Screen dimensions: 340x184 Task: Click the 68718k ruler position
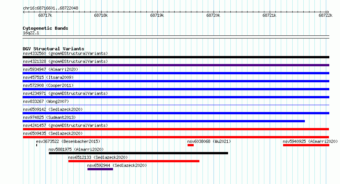click(x=101, y=15)
